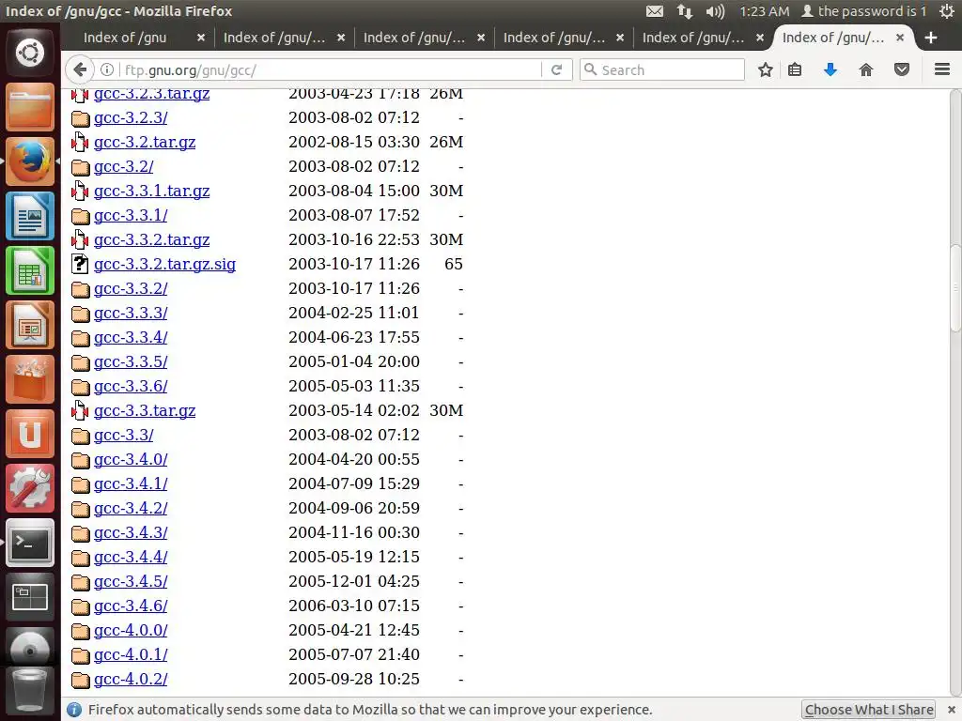The height and width of the screenshot is (721, 962).
Task: Open the gcc-3.3.6/ directory link
Action: (131, 386)
